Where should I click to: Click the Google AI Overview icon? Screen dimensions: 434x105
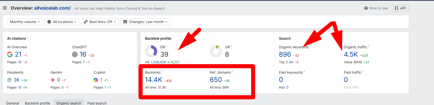pos(10,54)
